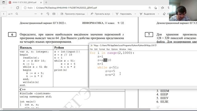Viewport: 197px width, 111px height.
Task: Add this page to favorites
Action: [x=155, y=8]
